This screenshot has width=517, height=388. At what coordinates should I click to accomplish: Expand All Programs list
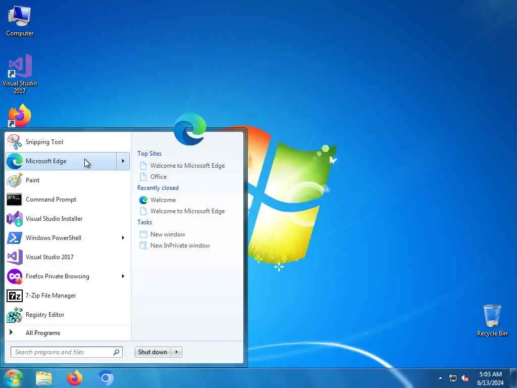(x=43, y=333)
